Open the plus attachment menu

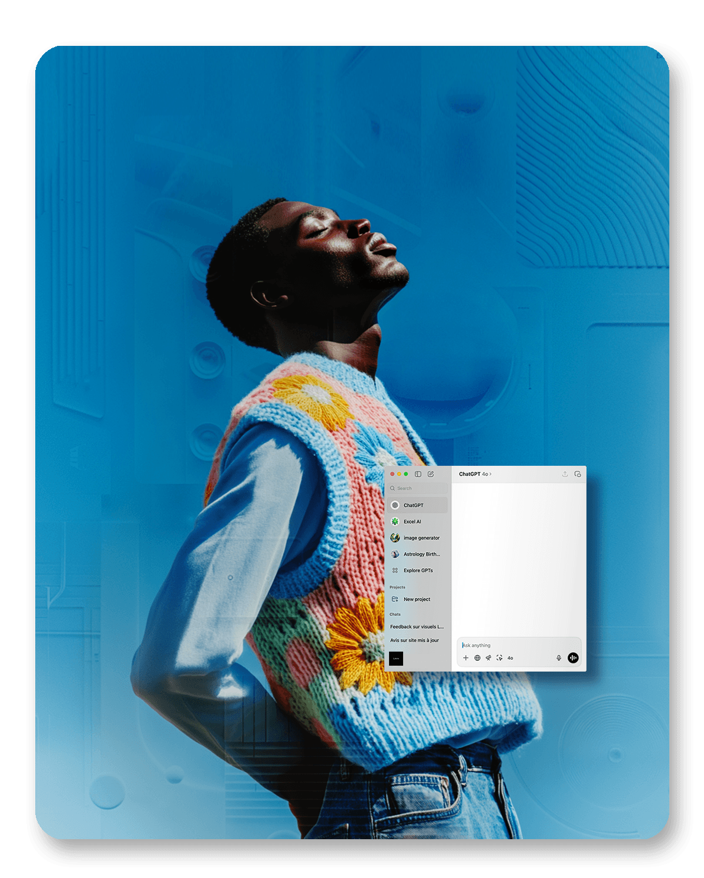pyautogui.click(x=466, y=658)
